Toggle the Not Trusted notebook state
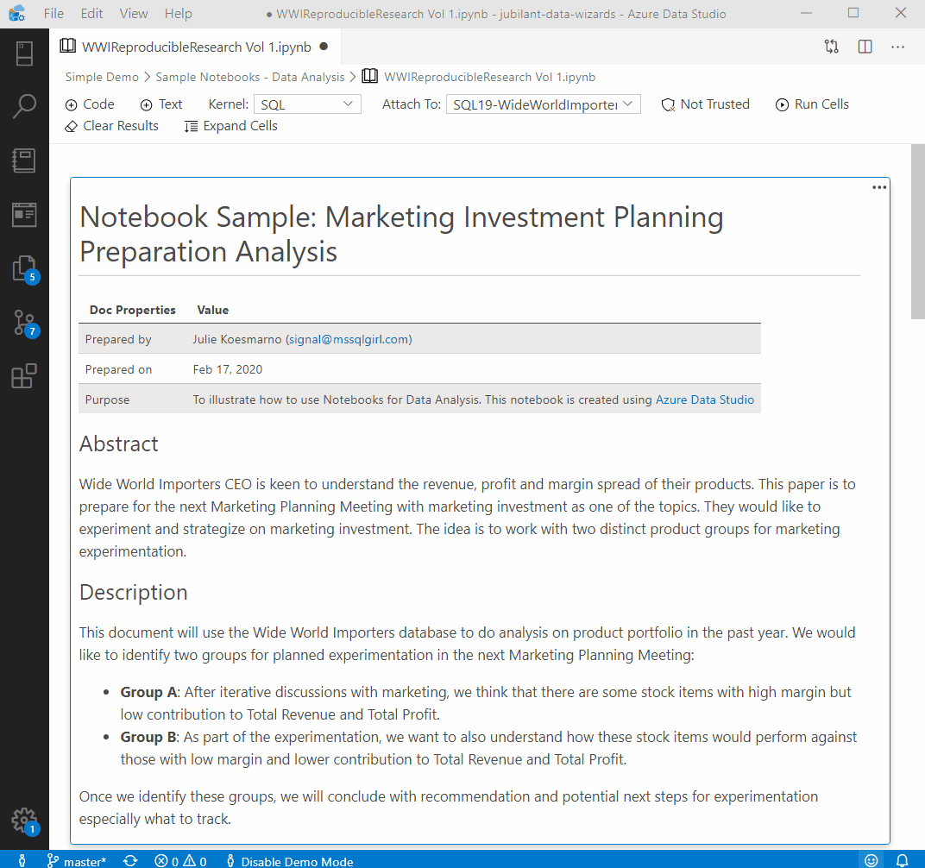The width and height of the screenshot is (925, 868). (x=706, y=104)
